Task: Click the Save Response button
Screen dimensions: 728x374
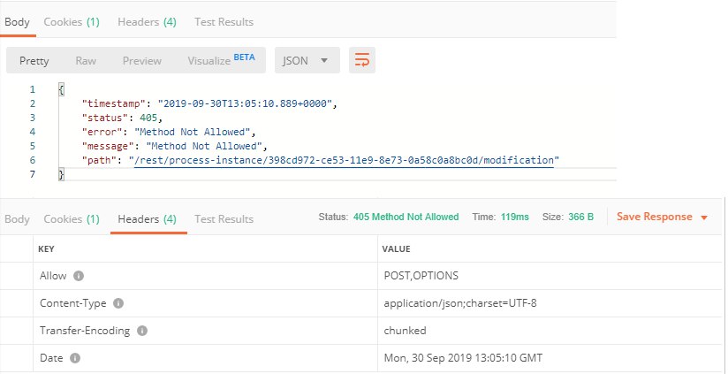Action: point(654,217)
